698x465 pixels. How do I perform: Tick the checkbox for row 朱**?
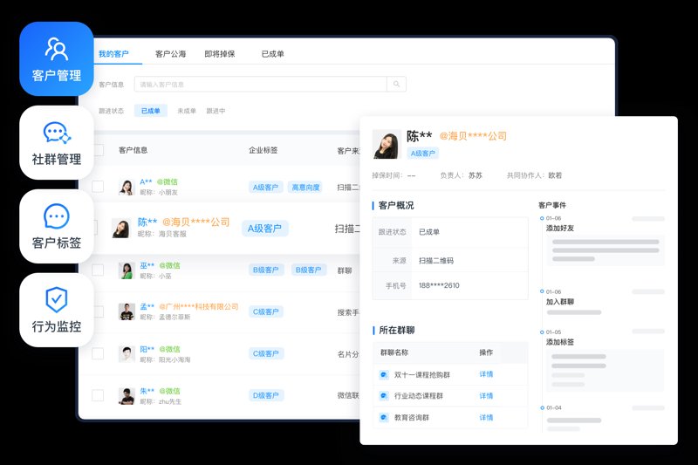click(x=98, y=395)
